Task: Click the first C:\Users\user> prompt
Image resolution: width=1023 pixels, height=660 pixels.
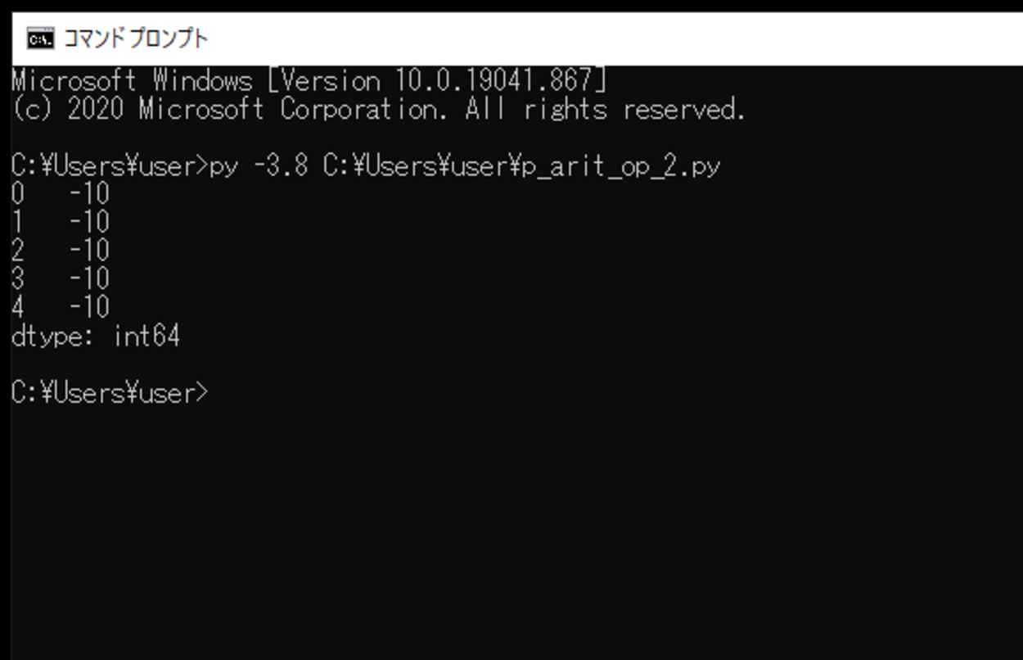Action: [110, 167]
